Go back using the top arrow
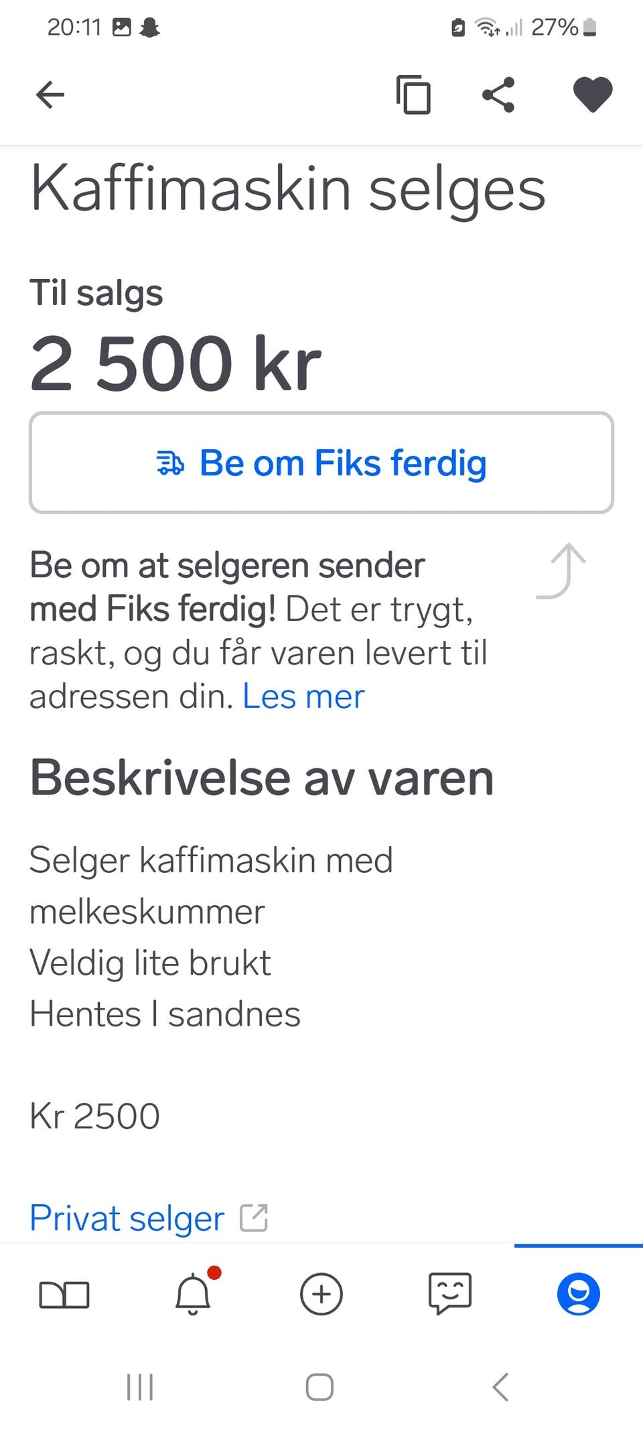Image resolution: width=643 pixels, height=1430 pixels. click(50, 95)
